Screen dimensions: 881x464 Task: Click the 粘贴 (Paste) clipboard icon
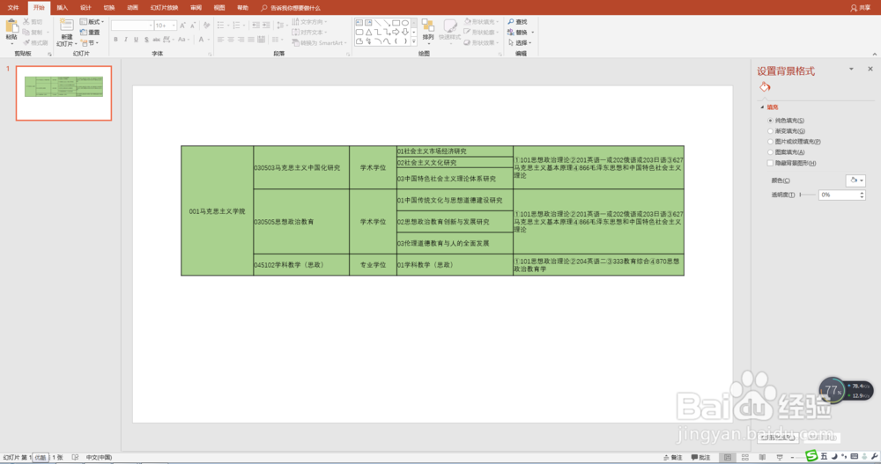[11, 26]
